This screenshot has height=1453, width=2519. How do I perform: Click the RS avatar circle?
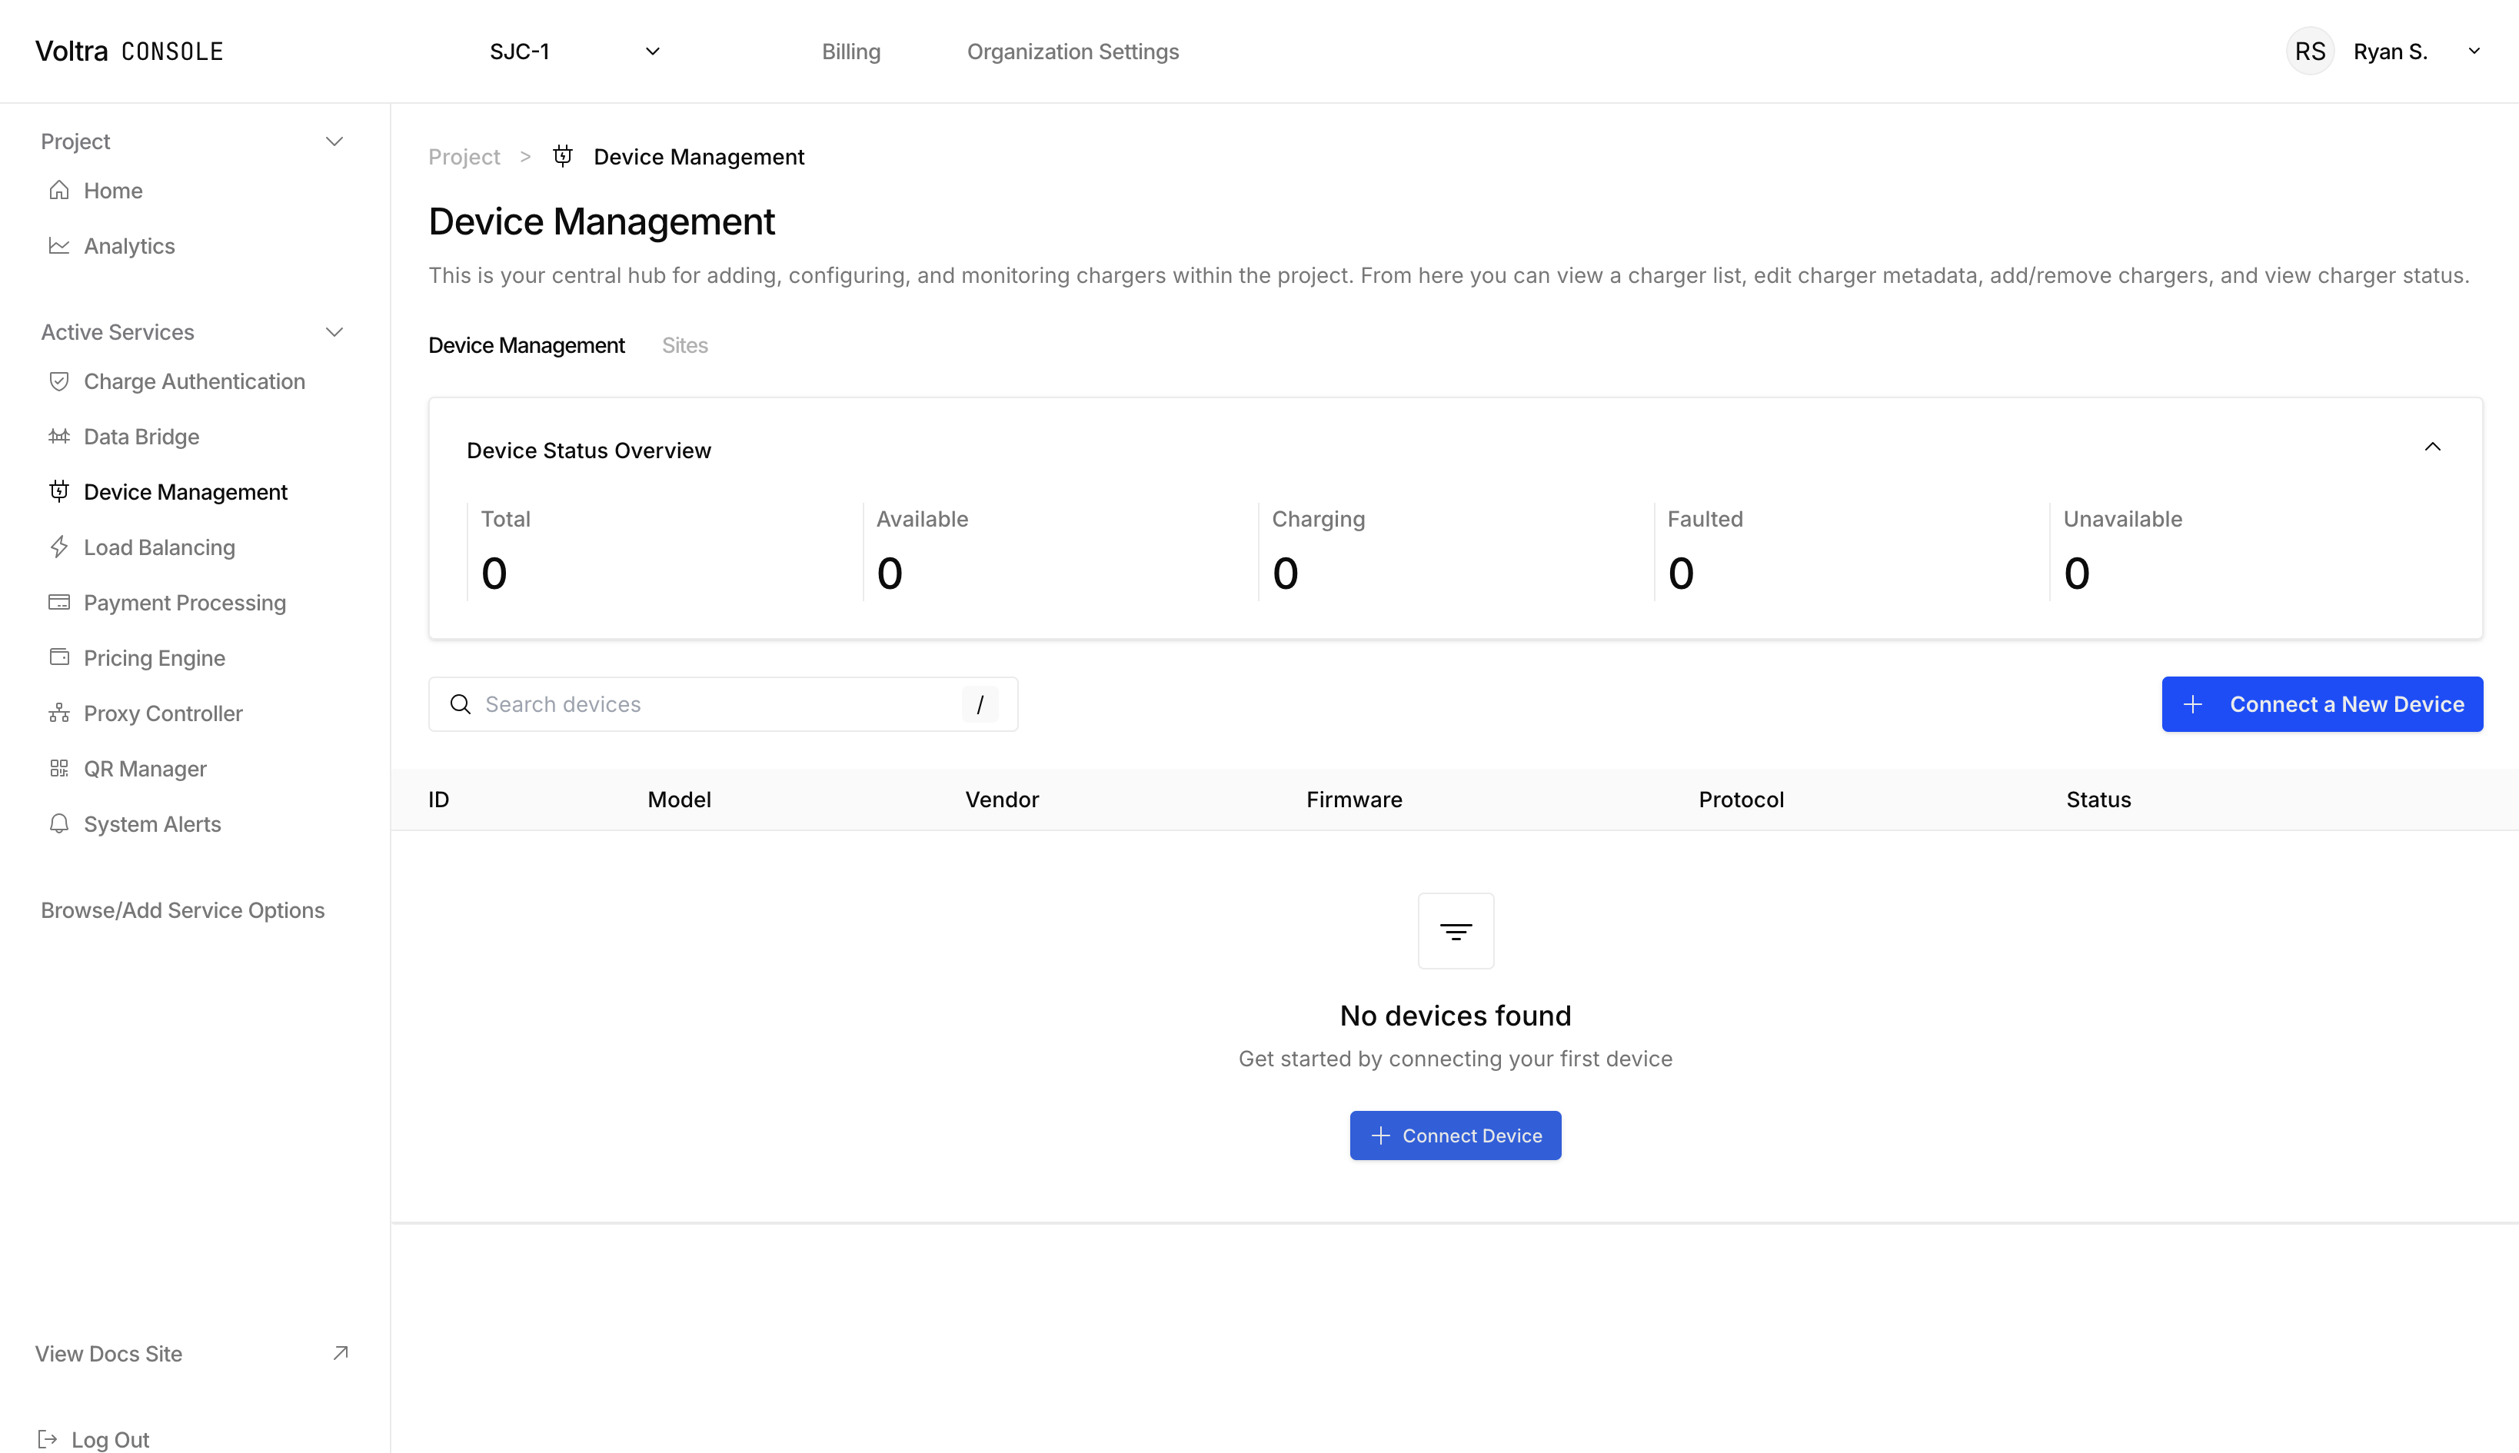2311,51
